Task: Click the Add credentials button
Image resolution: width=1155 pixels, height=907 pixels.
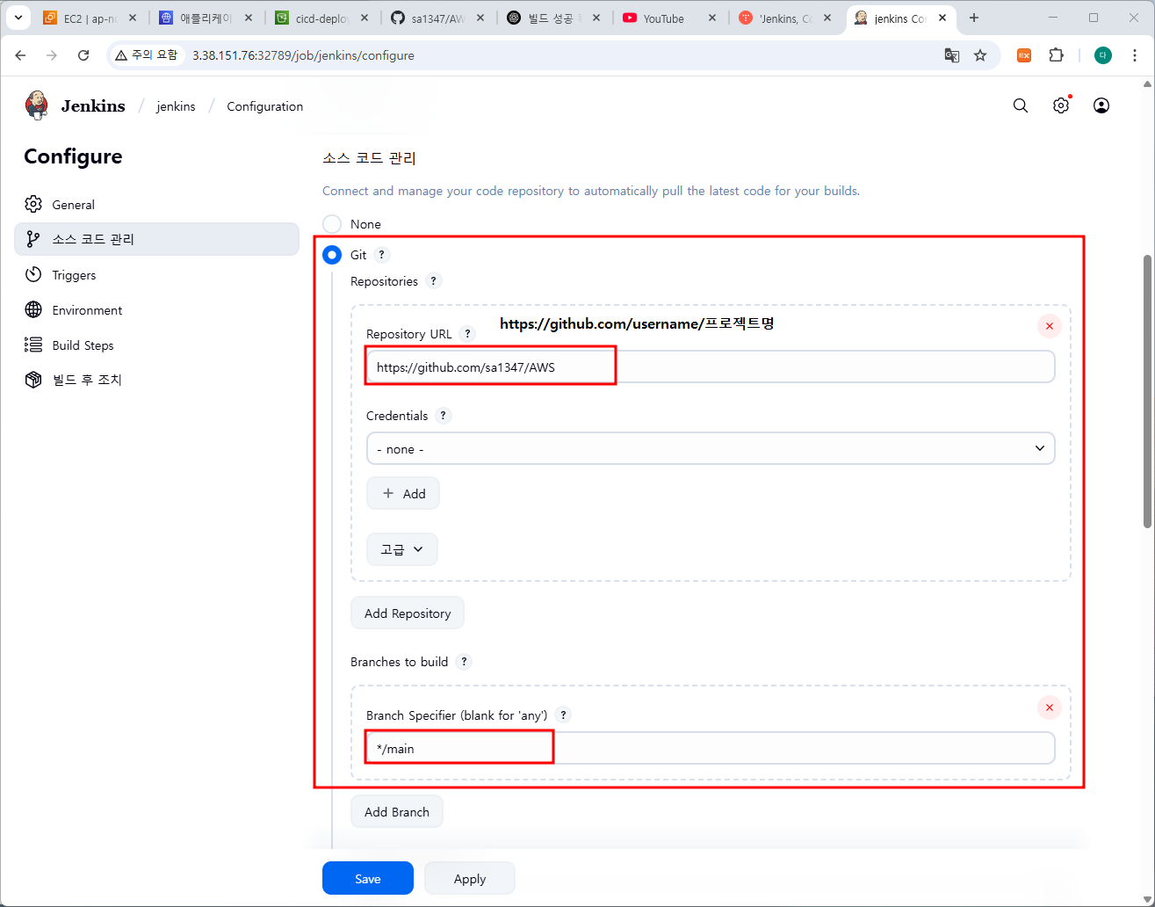Action: pyautogui.click(x=403, y=493)
